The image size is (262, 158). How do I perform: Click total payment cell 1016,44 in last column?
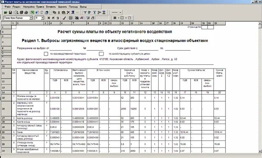point(219,132)
